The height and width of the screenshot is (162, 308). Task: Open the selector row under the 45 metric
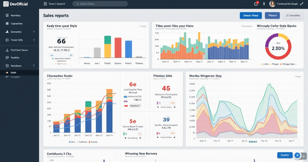pos(166,107)
